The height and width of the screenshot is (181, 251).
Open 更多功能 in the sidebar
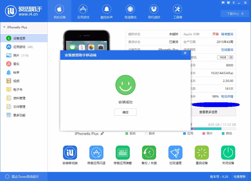tap(24, 115)
